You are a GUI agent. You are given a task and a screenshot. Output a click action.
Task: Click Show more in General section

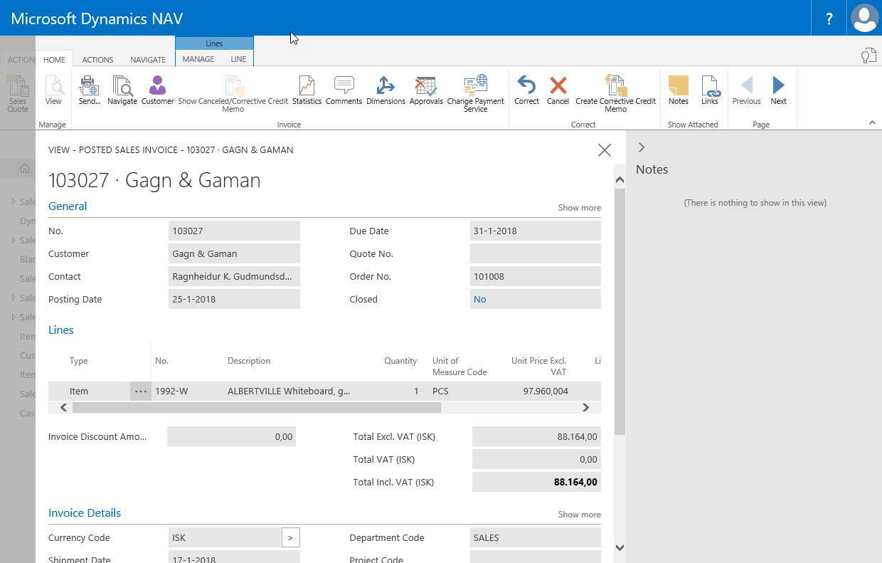tap(579, 208)
